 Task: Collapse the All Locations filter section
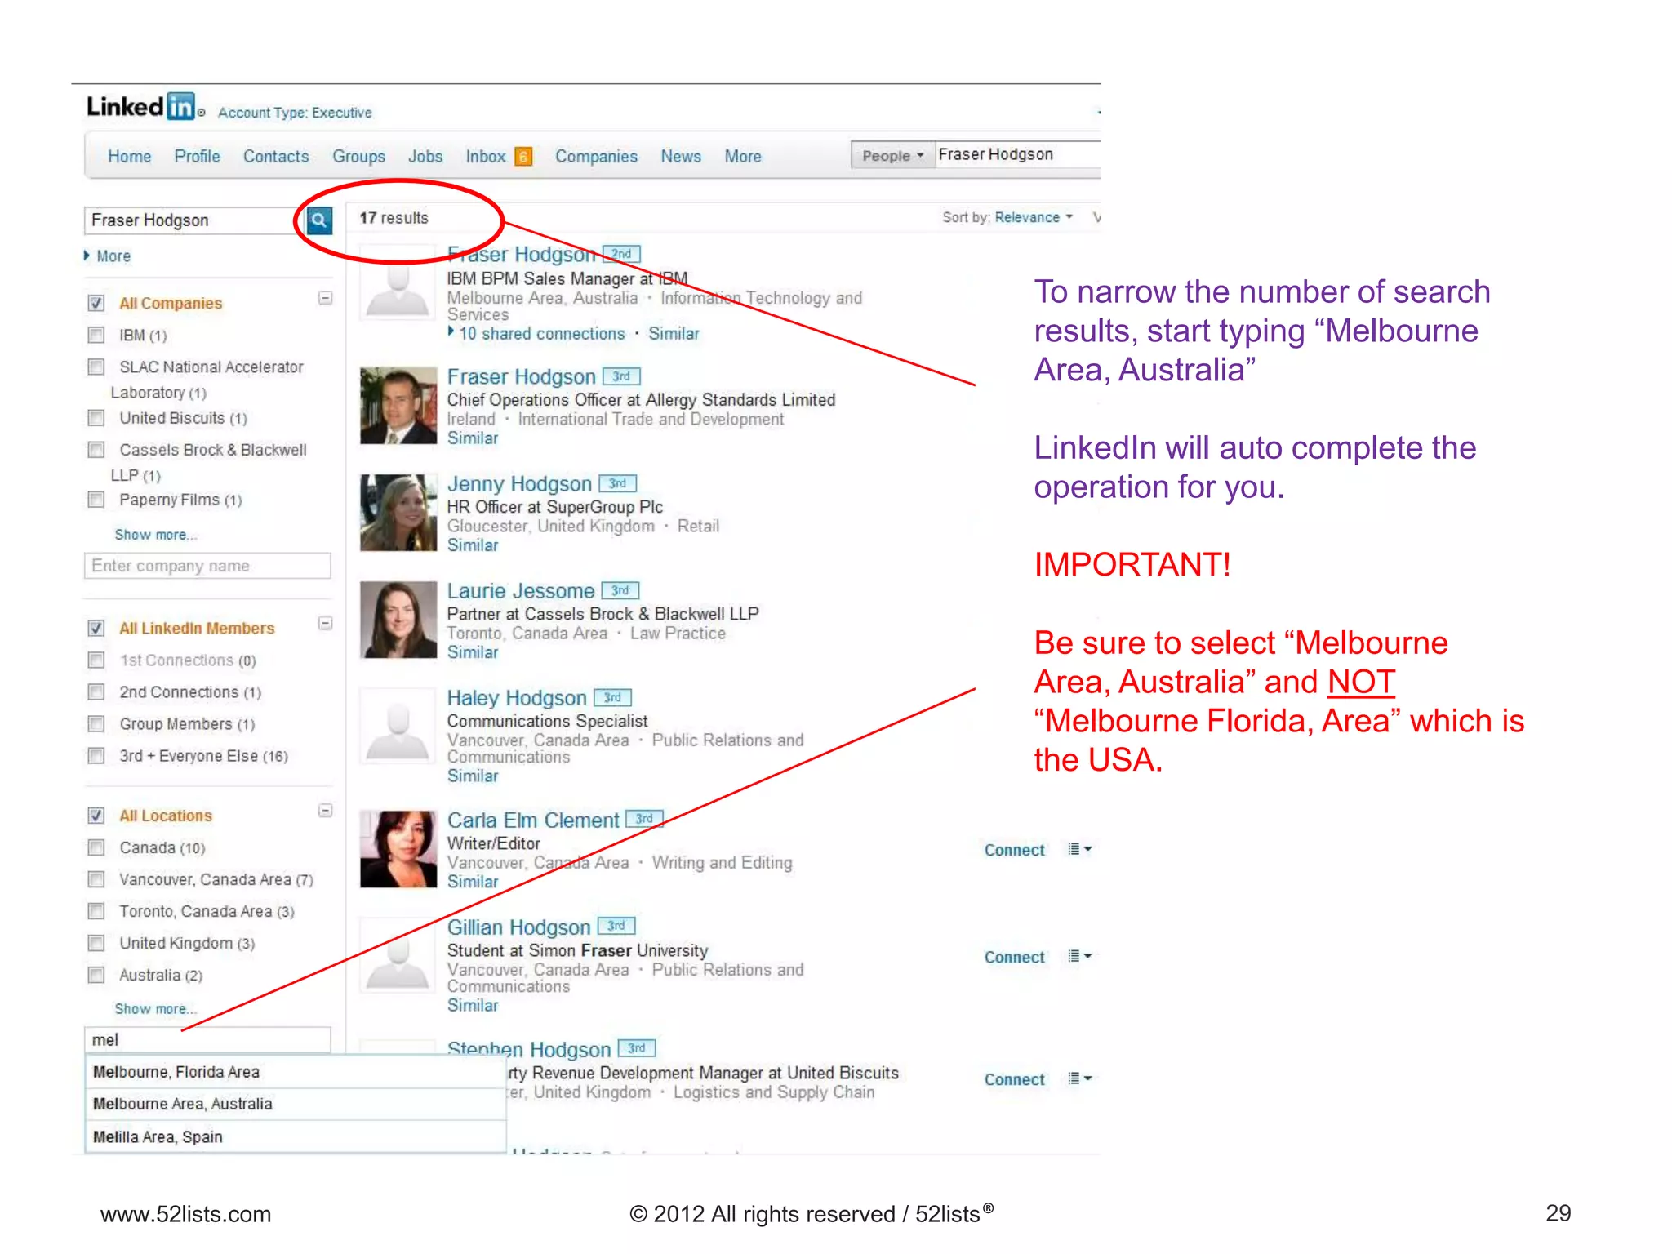point(325,811)
